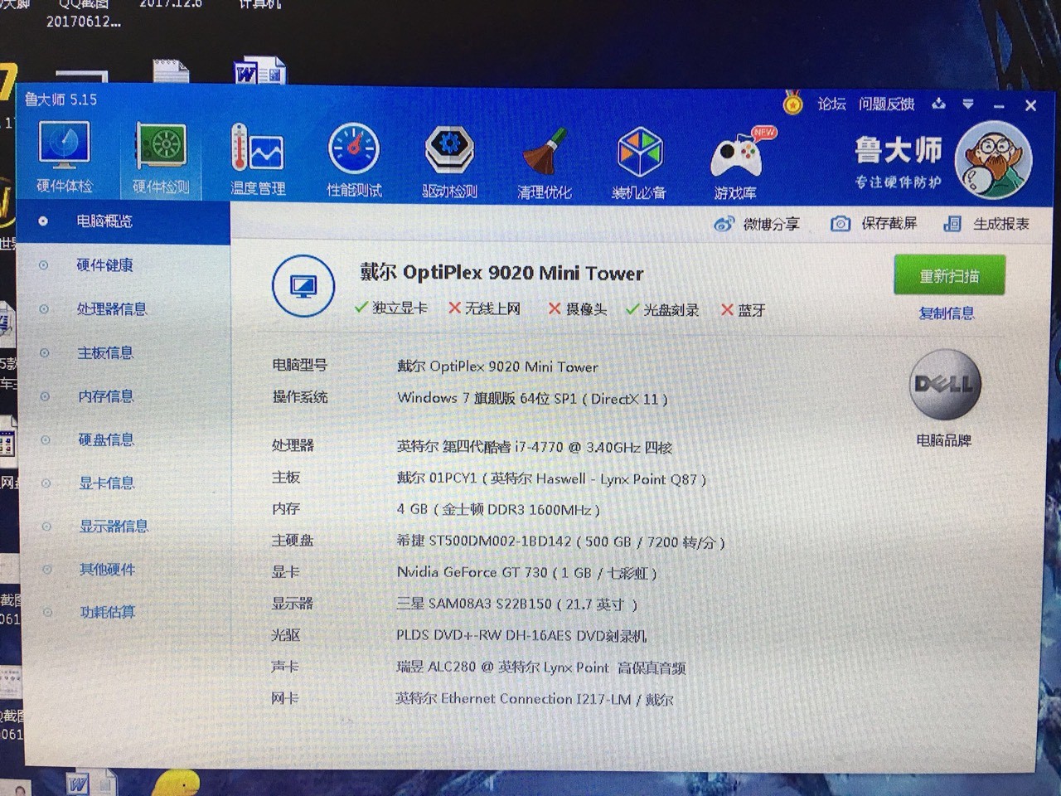
Task: Open the title bar dropdown menu arrow
Action: [x=968, y=104]
